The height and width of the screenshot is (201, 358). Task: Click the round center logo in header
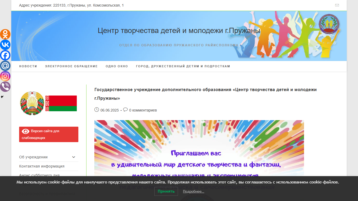(x=329, y=24)
